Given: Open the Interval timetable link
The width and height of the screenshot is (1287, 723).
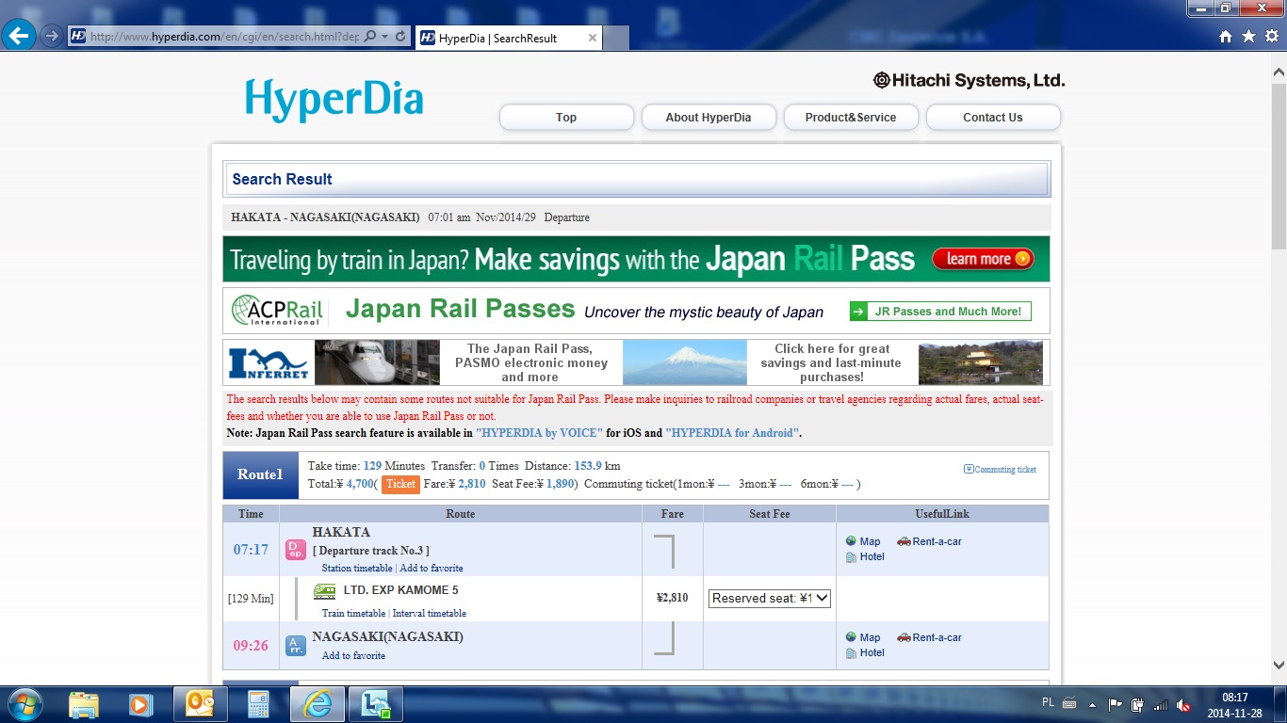Looking at the screenshot, I should click(430, 614).
